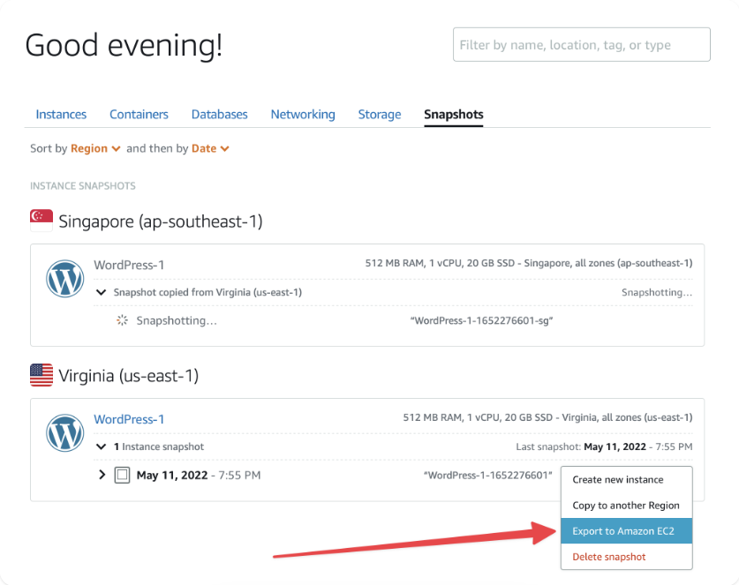Viewport: 739px width, 585px height.
Task: Switch to the Instances tab
Action: click(61, 115)
